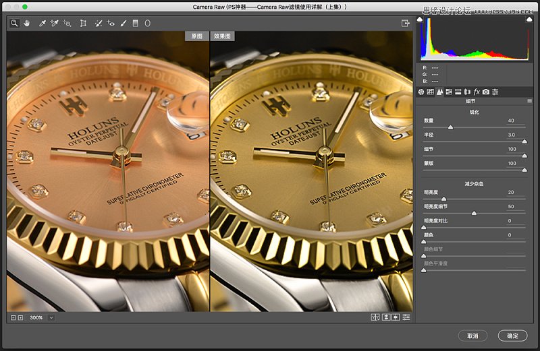Screen dimensions: 540x351
Task: Open the 细节 panel options menu
Action: click(x=529, y=101)
